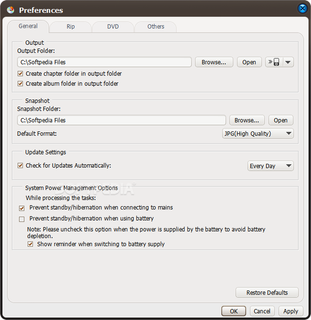The height and width of the screenshot is (320, 311).
Task: Open the DVD tab
Action: point(113,27)
